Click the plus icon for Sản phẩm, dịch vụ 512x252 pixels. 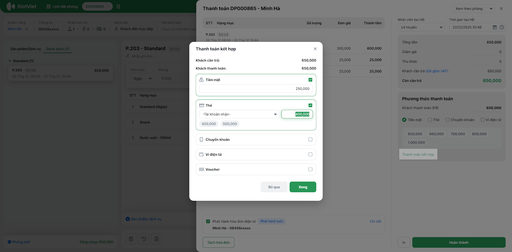point(128,219)
